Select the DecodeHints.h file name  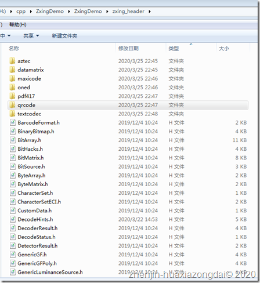35,219
